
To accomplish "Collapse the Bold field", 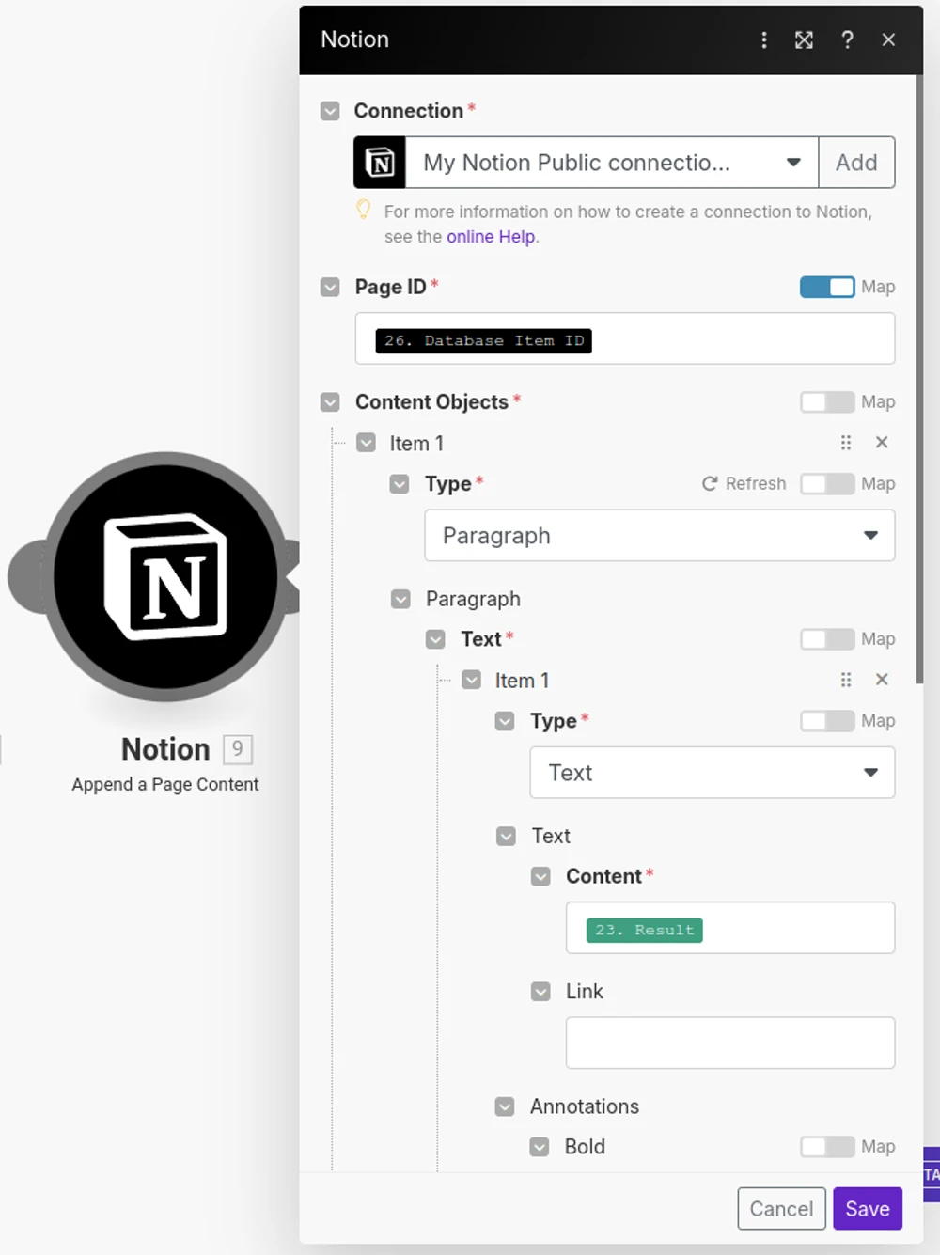I will (540, 1147).
